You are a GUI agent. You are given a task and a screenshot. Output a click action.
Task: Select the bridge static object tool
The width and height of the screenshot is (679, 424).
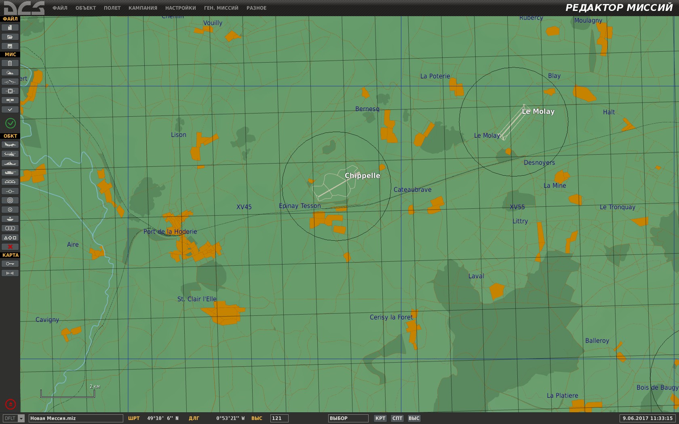click(x=10, y=182)
